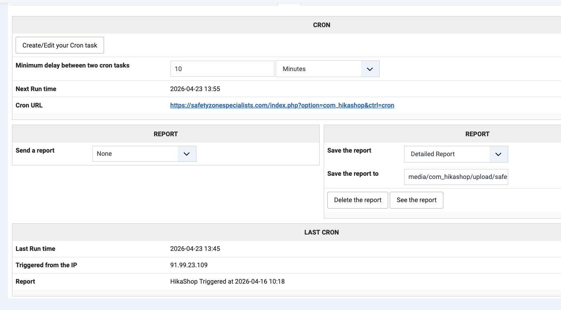
Task: Expand the Send a report dropdown
Action: tap(144, 154)
